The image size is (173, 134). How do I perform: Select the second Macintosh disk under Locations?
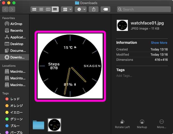pos(14,78)
